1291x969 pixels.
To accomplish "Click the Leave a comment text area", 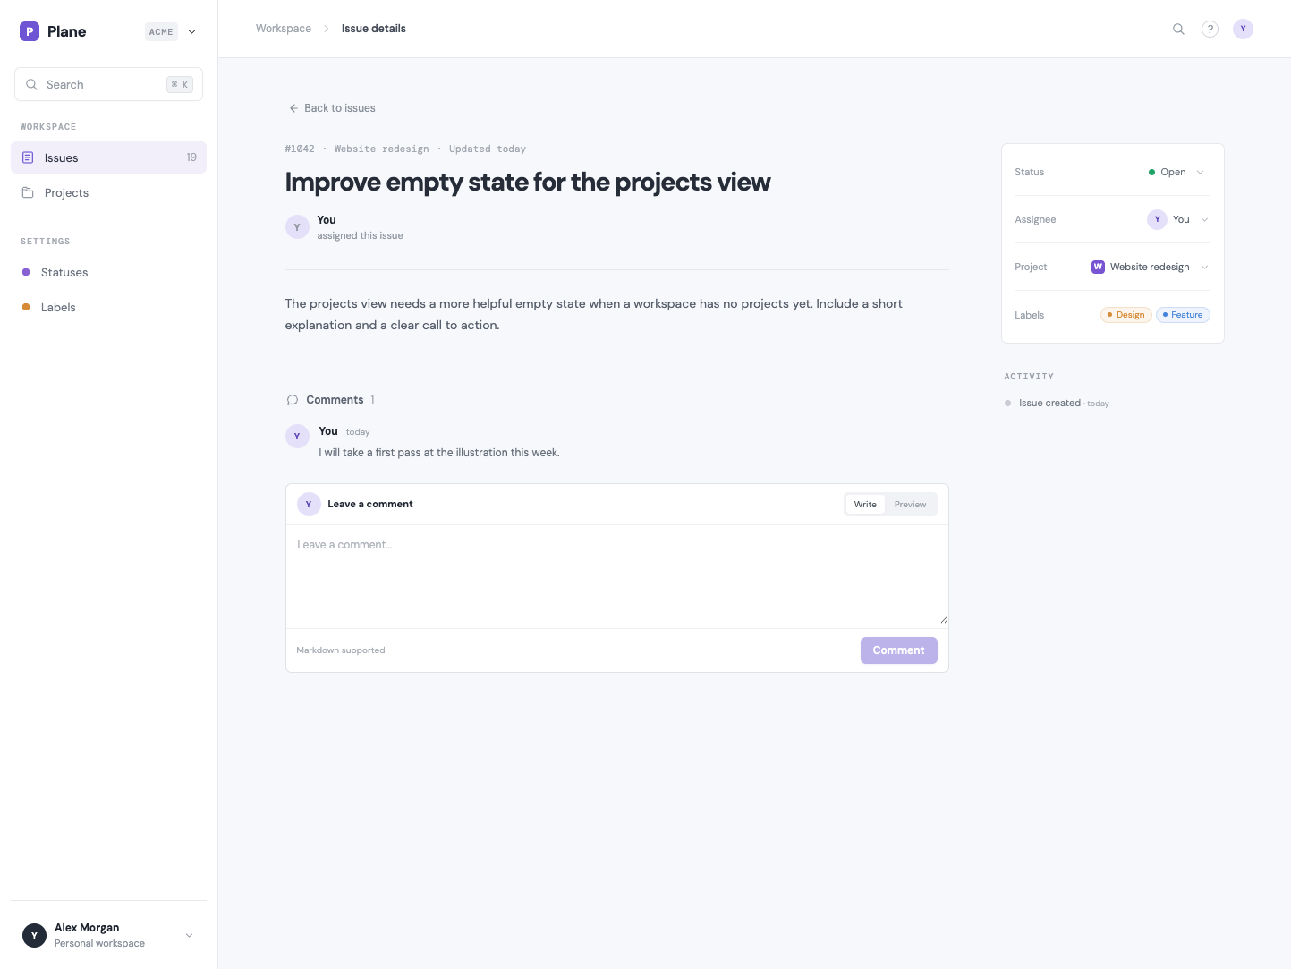I will pyautogui.click(x=616, y=576).
